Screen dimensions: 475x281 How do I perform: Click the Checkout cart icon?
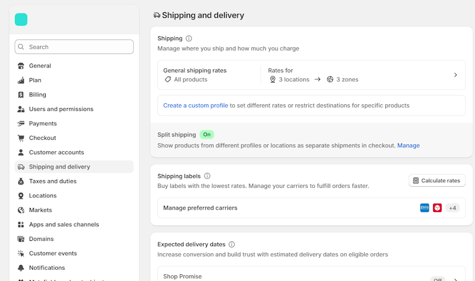point(21,138)
